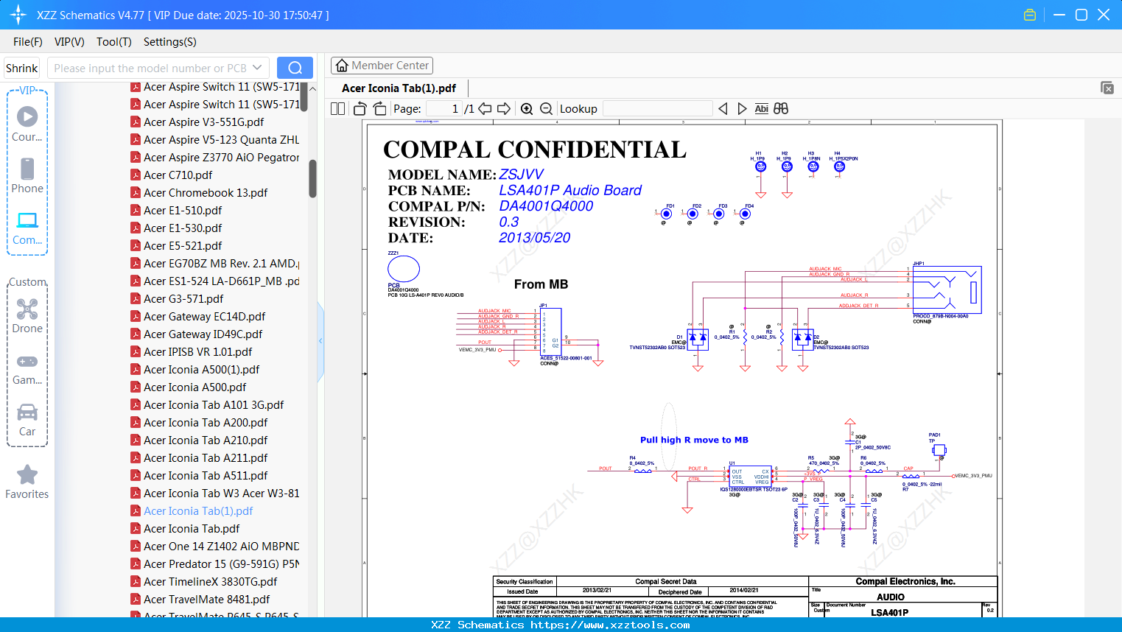
Task: Click the blue search button
Action: pos(295,68)
